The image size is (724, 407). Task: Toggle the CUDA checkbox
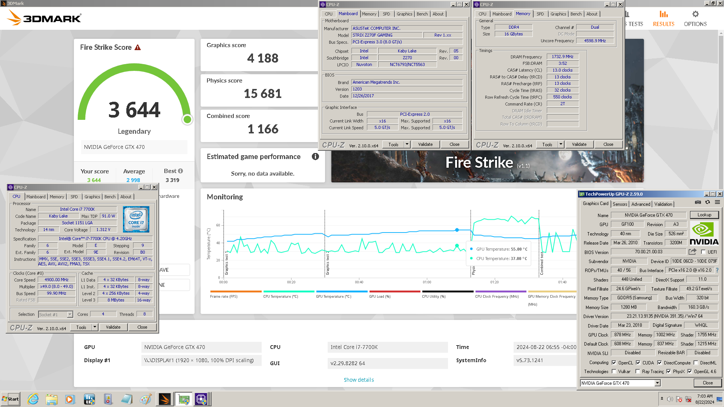pyautogui.click(x=638, y=363)
